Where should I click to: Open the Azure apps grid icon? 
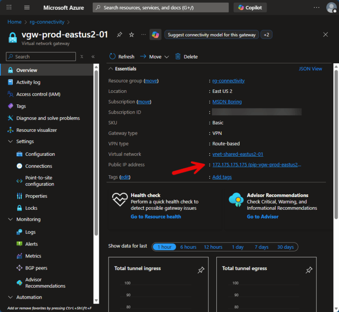[x=9, y=8]
